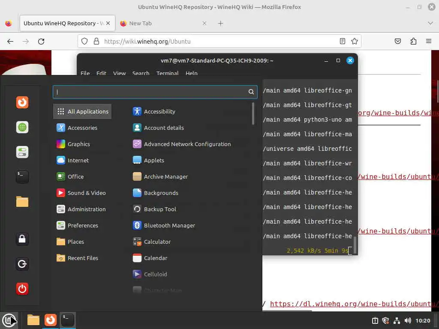Viewport: 439px width, 329px height.
Task: Open Firefox extensions puzzle icon
Action: (x=413, y=42)
